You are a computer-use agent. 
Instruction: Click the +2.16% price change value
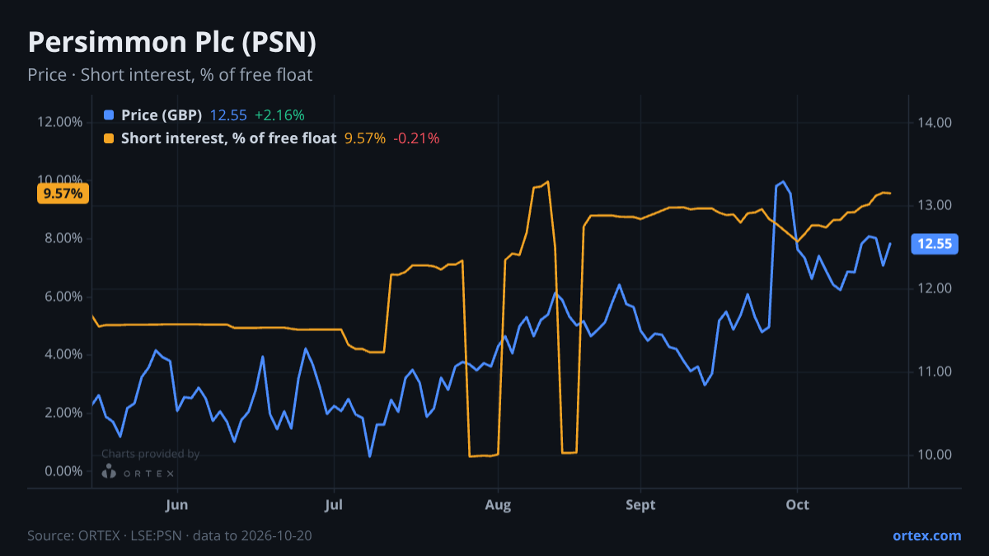(279, 115)
